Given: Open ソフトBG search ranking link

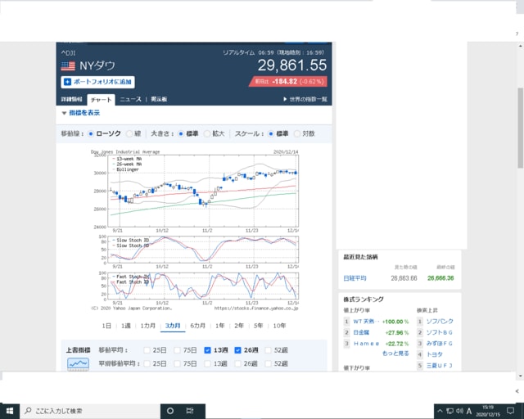Looking at the screenshot, I should click(440, 332).
